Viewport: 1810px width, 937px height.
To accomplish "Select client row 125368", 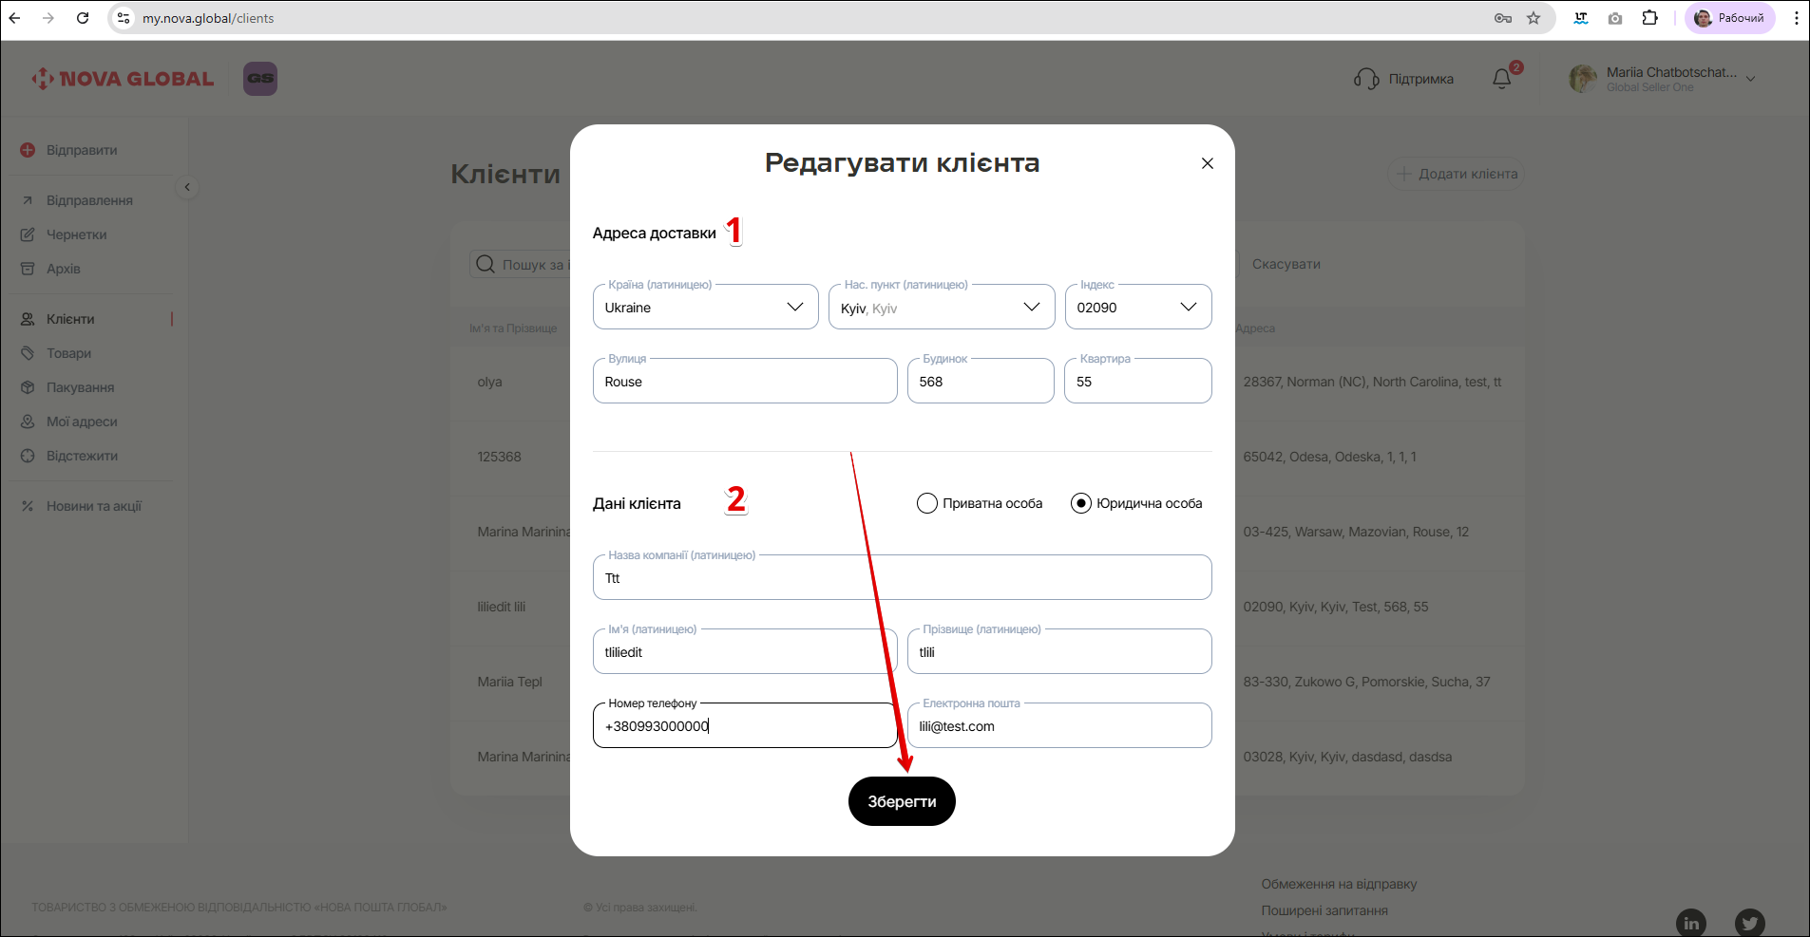I will pos(500,457).
